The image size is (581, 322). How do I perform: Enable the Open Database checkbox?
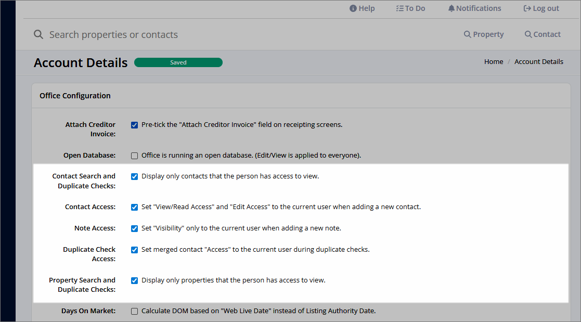[134, 155]
